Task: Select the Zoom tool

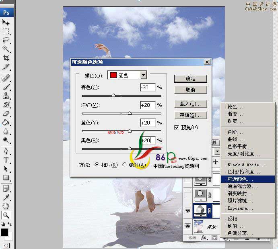Action: click(x=6, y=215)
